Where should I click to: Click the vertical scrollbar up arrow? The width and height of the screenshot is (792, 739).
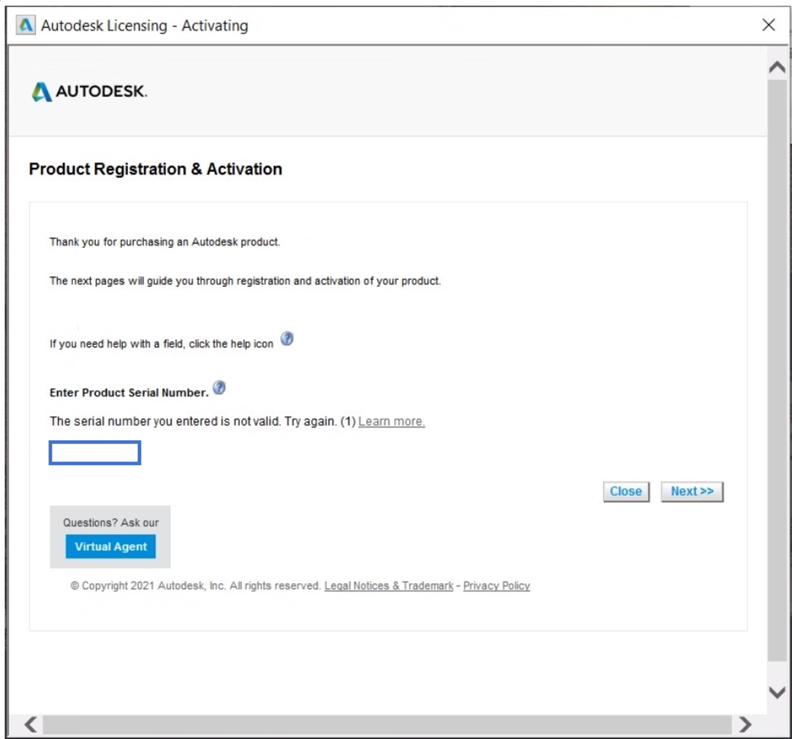(x=777, y=67)
